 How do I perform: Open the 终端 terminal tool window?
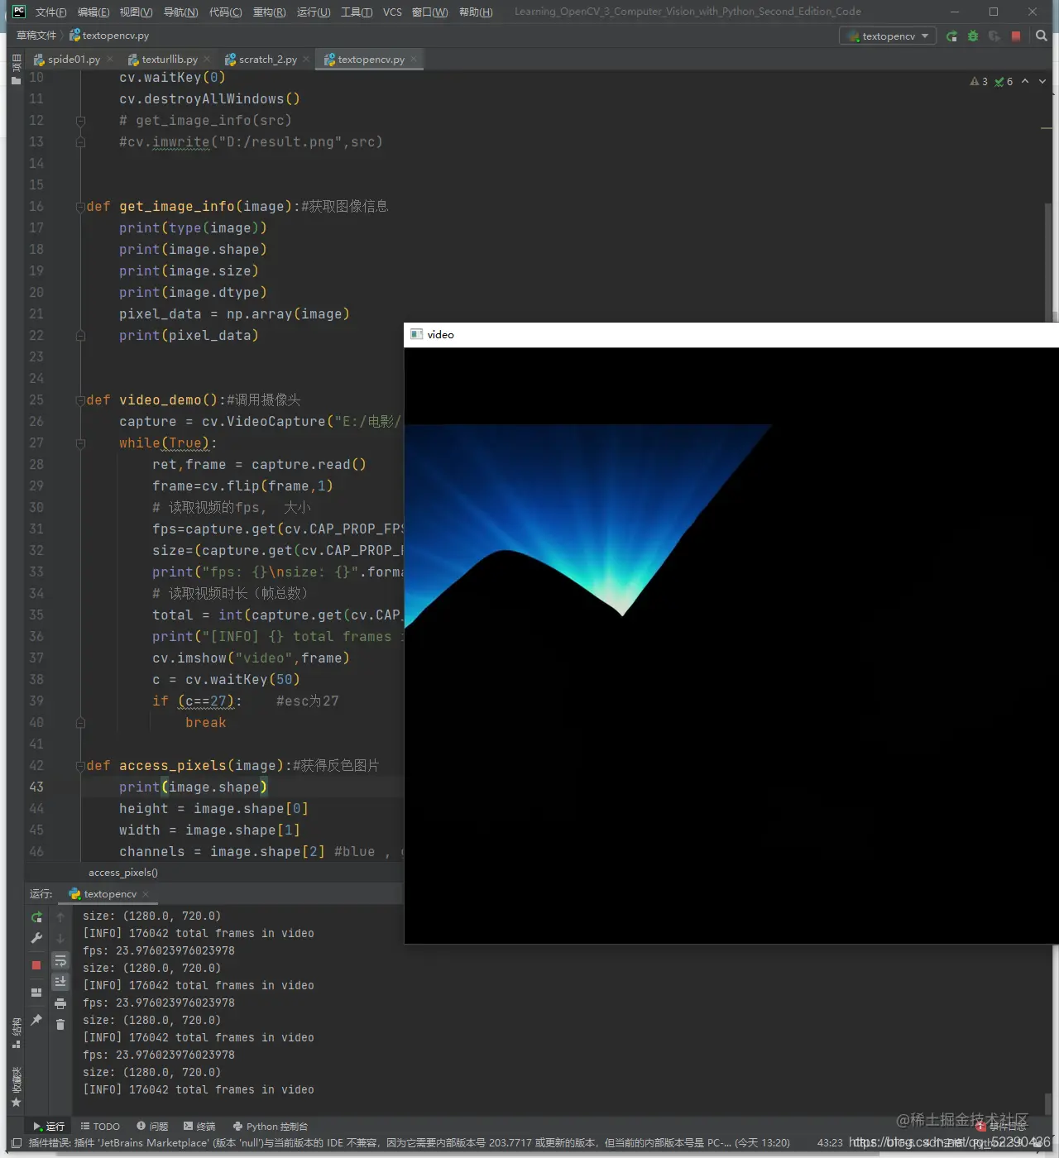[199, 1127]
